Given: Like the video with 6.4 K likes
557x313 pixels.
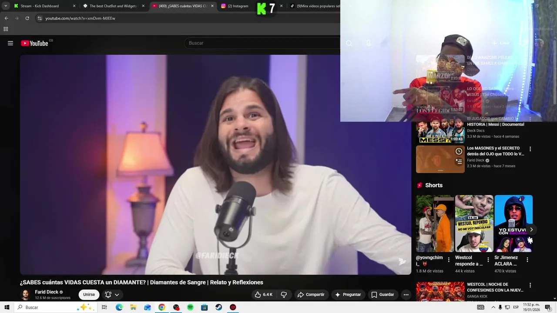Looking at the screenshot, I should (264, 294).
